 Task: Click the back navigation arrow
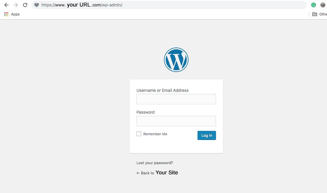(6, 5)
